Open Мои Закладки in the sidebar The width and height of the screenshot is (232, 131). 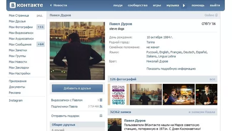tap(19, 67)
